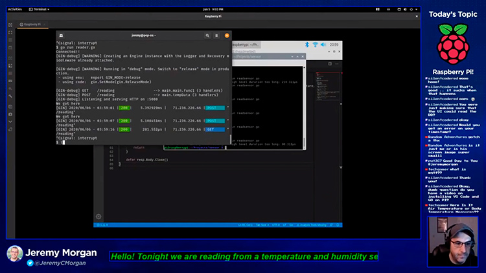Toggle fullscreen mode in the remote viewer sidebar
Screen dimensions: 486x273
click(x=10, y=32)
